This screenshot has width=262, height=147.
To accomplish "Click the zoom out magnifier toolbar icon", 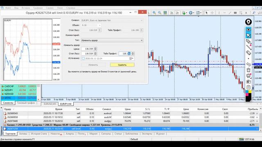I will pos(160,13).
